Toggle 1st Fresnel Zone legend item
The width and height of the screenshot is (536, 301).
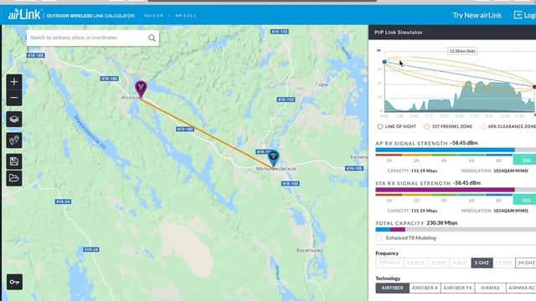(448, 126)
